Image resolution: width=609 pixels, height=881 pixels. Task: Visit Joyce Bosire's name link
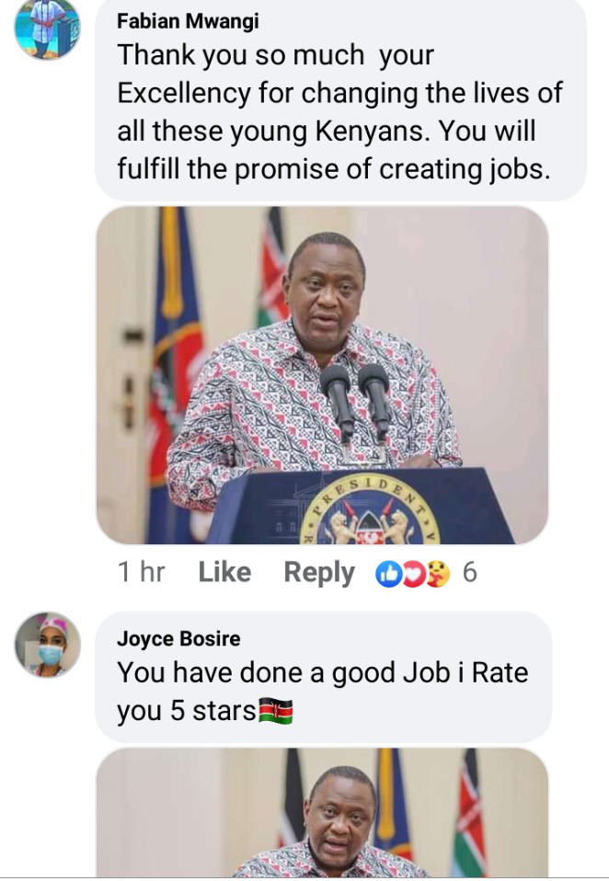[x=178, y=639]
